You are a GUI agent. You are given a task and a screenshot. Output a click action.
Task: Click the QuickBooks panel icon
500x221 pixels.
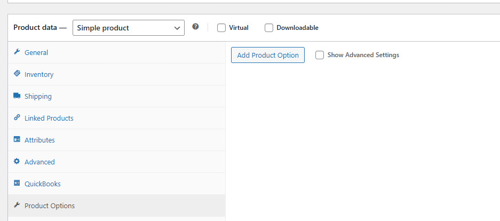point(17,183)
